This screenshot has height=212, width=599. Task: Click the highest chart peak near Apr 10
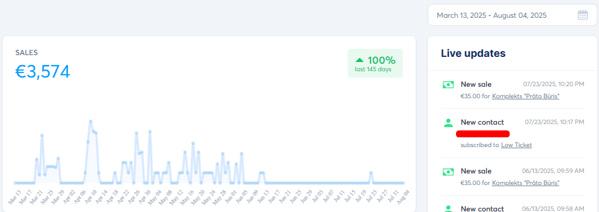click(91, 121)
